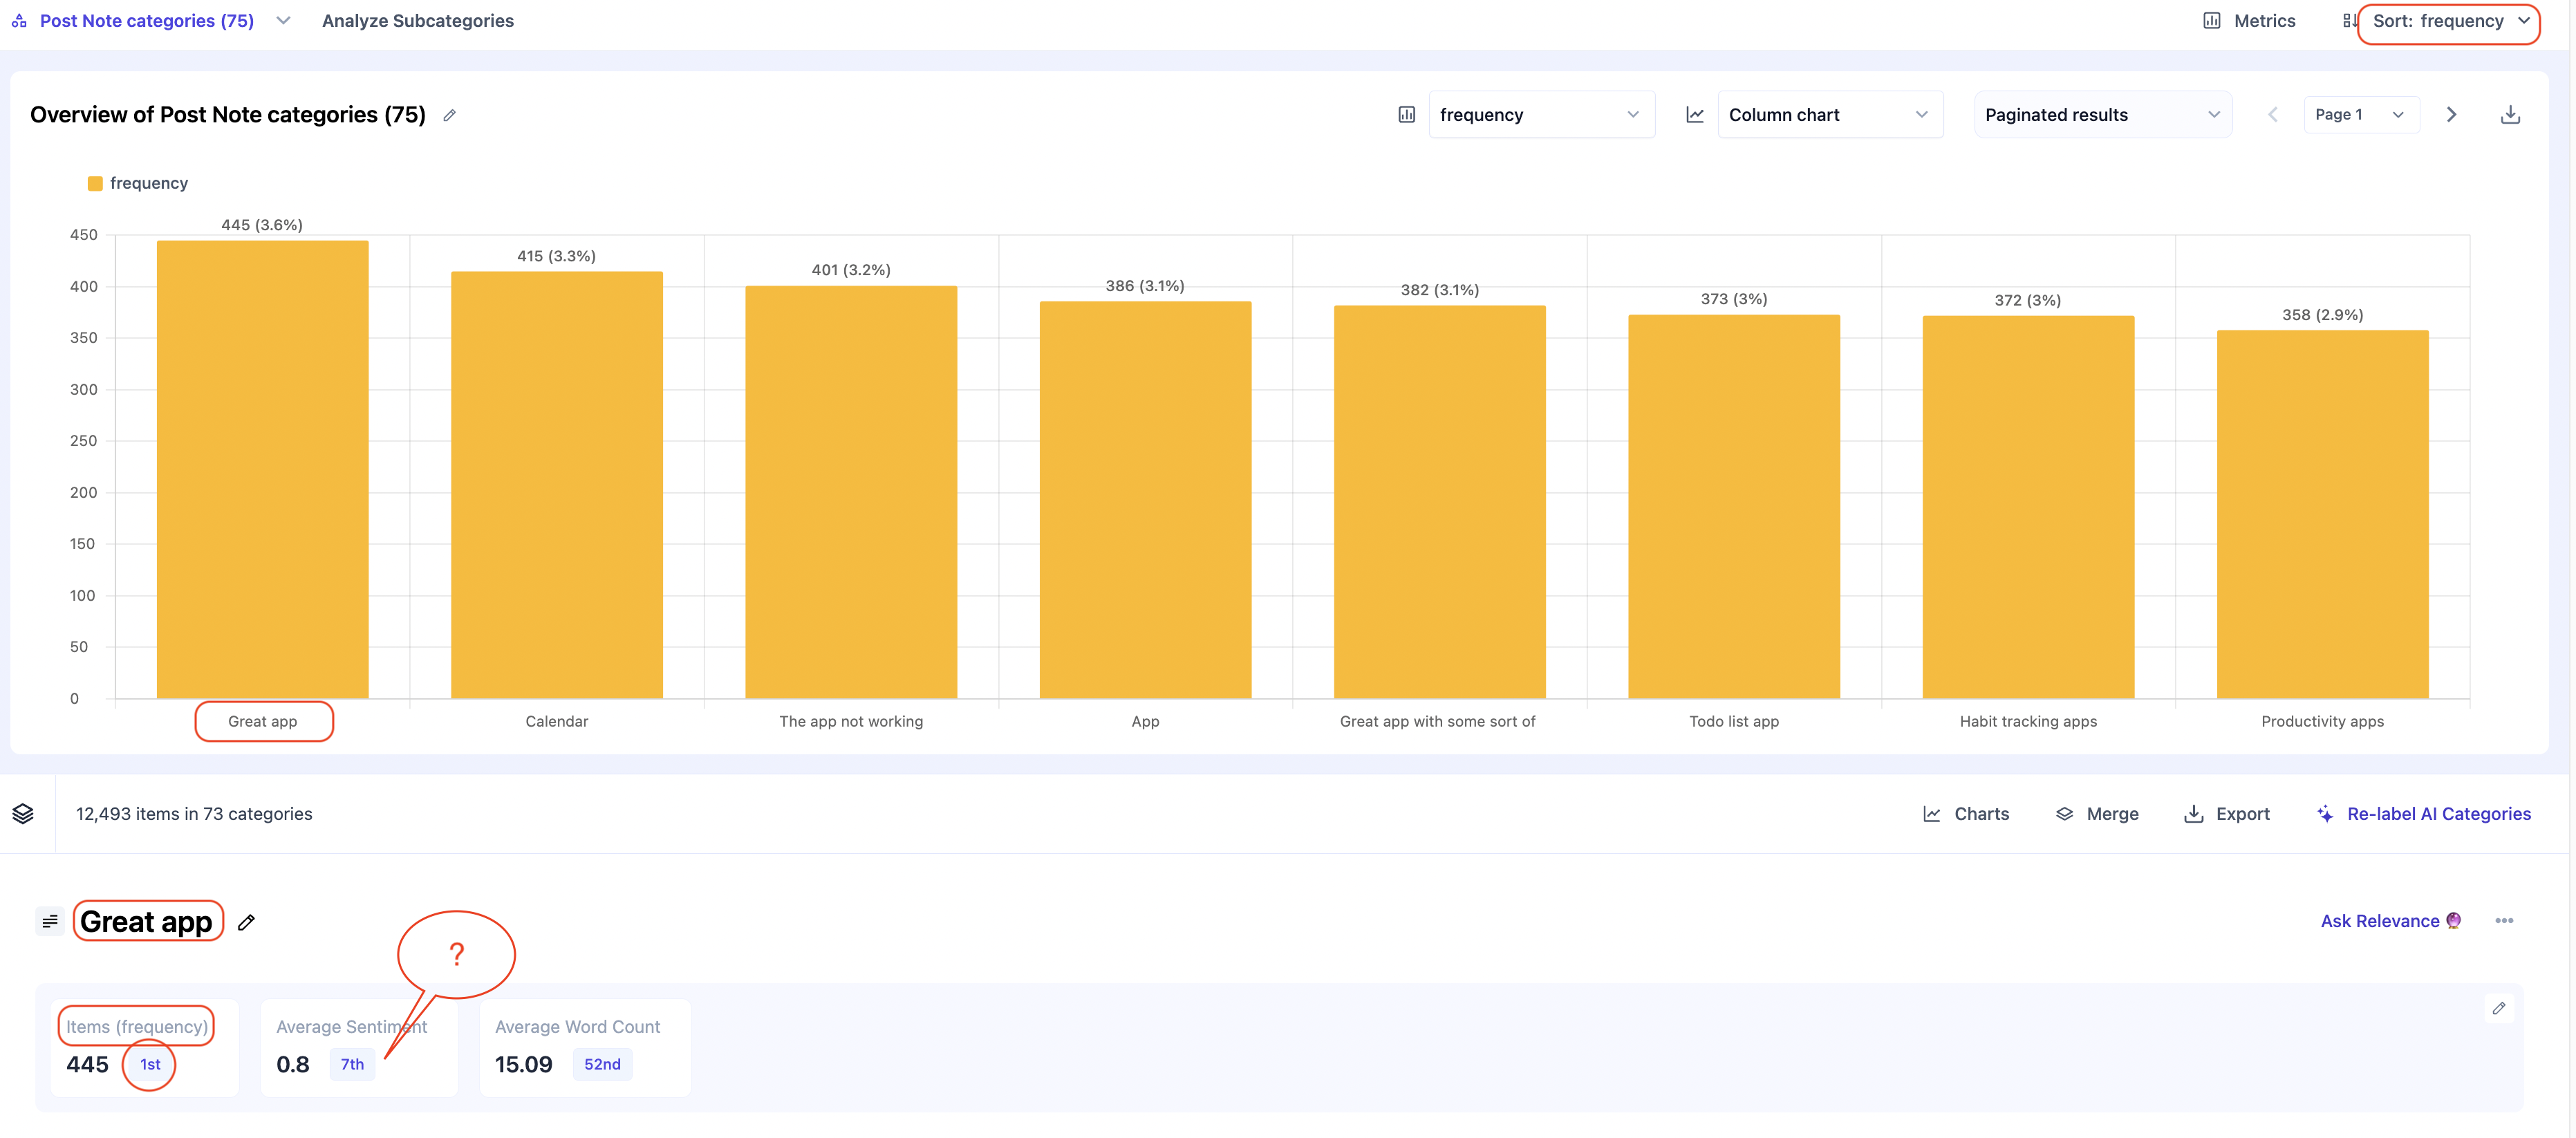The height and width of the screenshot is (1138, 2576).
Task: Open the Column chart type dropdown
Action: click(1829, 115)
